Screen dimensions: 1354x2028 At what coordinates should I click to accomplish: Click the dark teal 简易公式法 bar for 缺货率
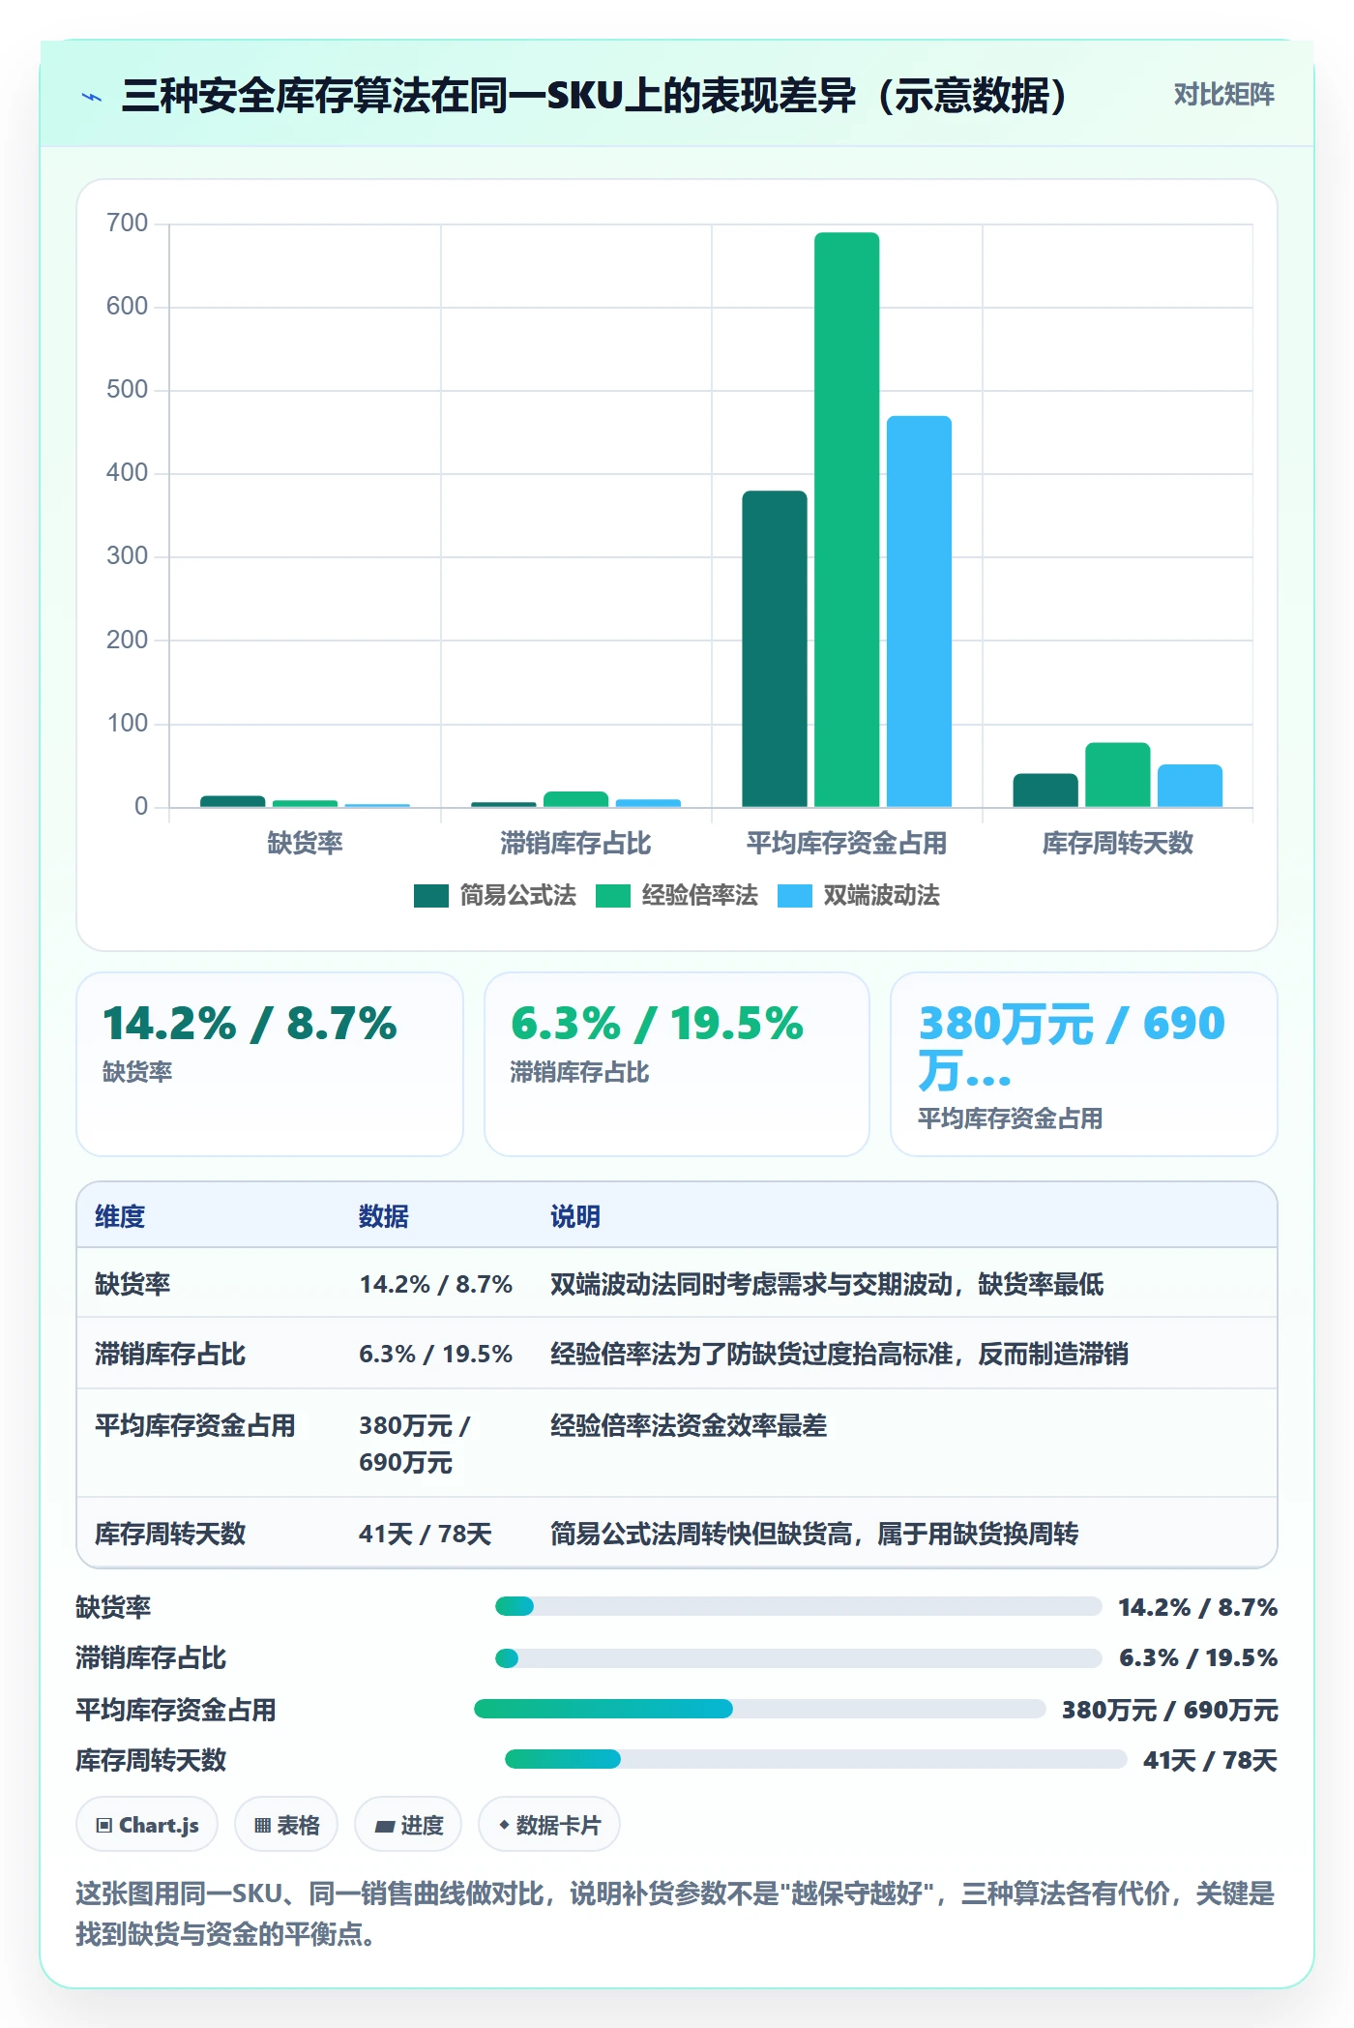[232, 801]
